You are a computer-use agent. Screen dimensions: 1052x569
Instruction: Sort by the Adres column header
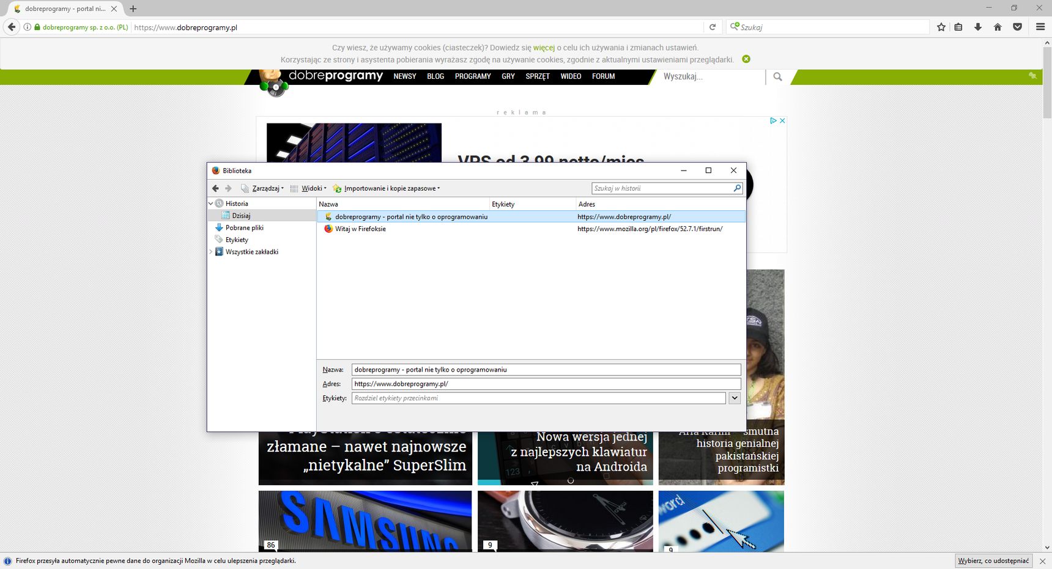pos(661,204)
